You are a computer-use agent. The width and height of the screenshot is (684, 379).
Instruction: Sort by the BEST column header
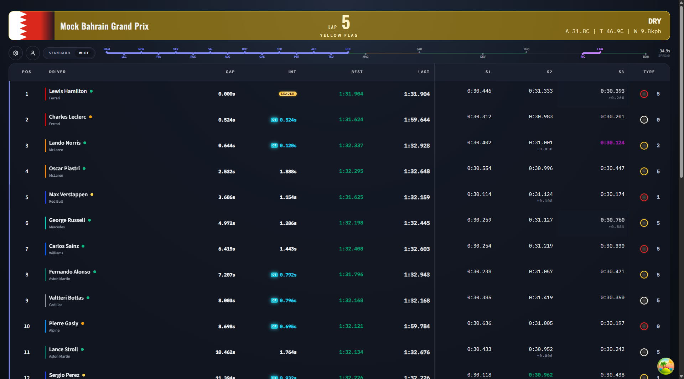coord(357,72)
